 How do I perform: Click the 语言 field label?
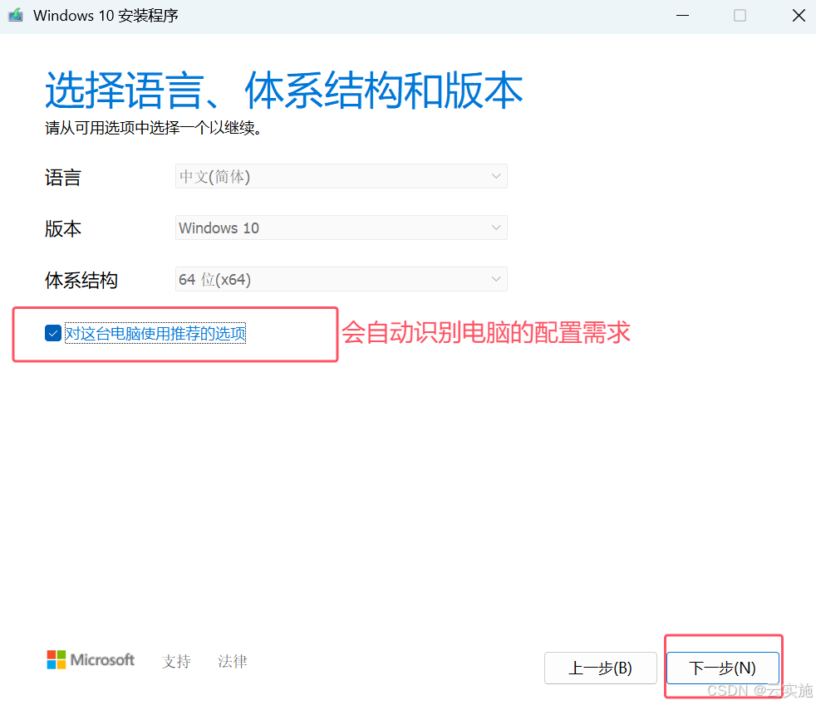point(63,178)
